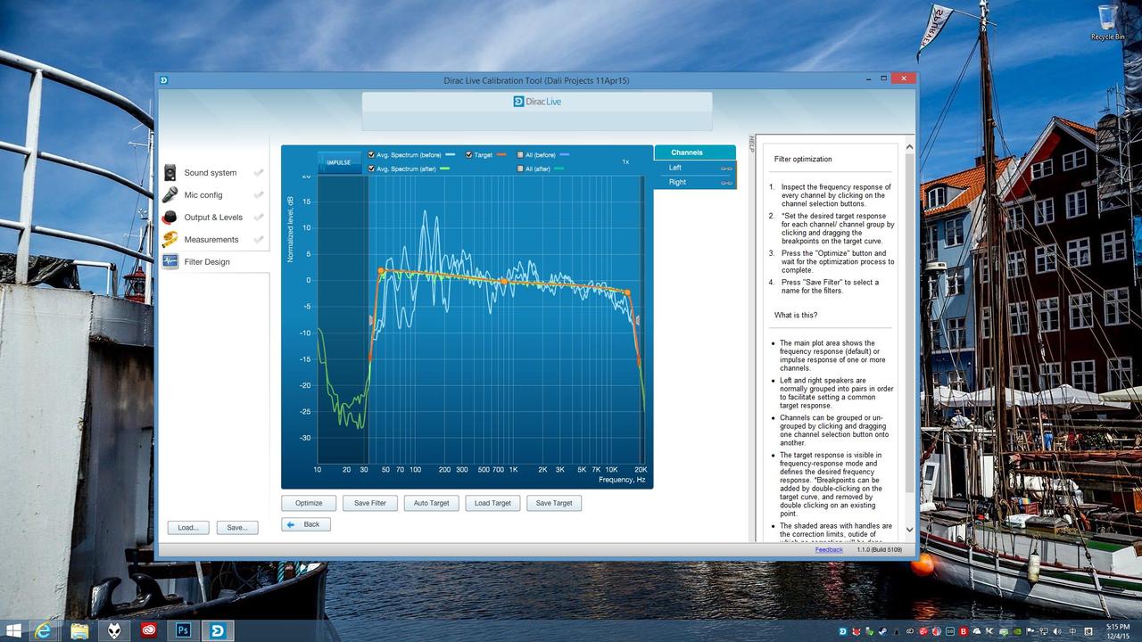The image size is (1142, 642).
Task: Click the link icon on Right channel
Action: coord(726,182)
